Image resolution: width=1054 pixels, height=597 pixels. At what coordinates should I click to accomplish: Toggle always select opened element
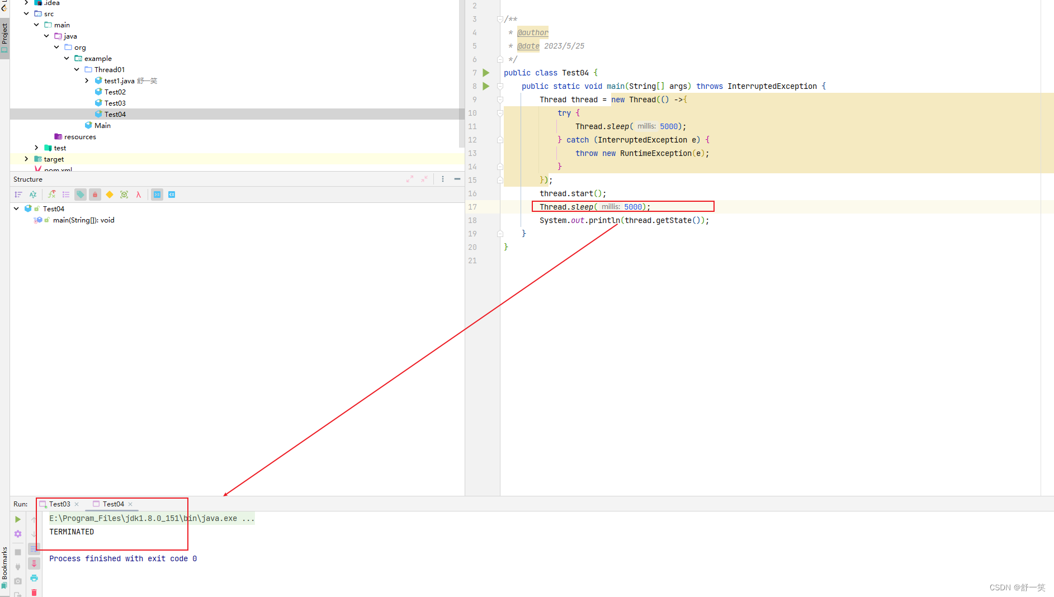pos(157,195)
